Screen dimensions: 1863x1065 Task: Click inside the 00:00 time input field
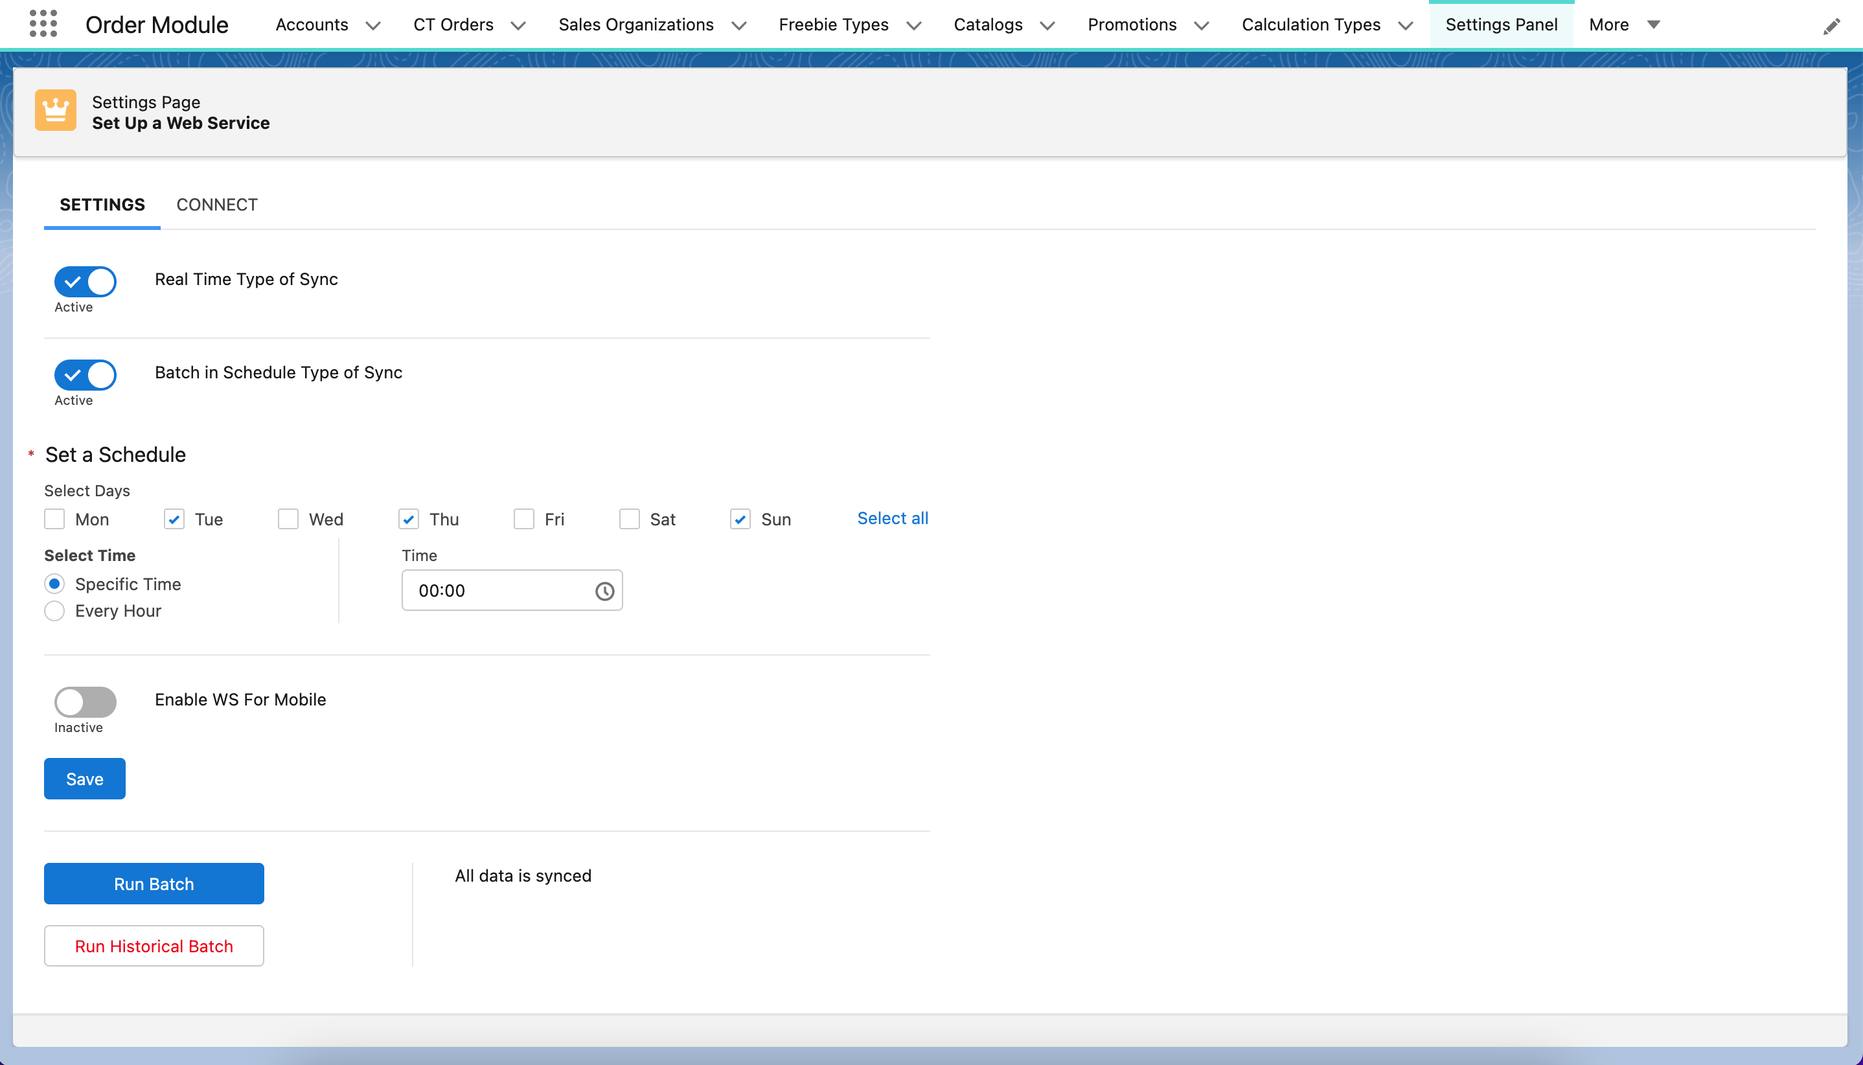click(x=497, y=590)
